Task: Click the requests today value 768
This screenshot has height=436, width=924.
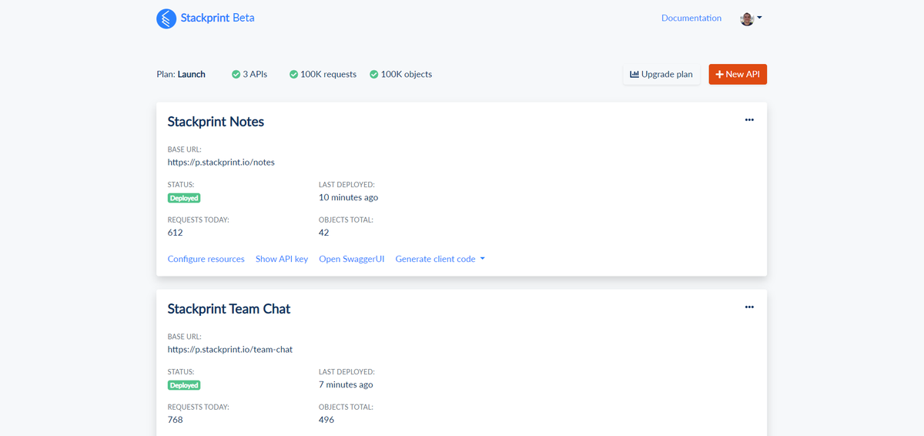Action: (175, 420)
